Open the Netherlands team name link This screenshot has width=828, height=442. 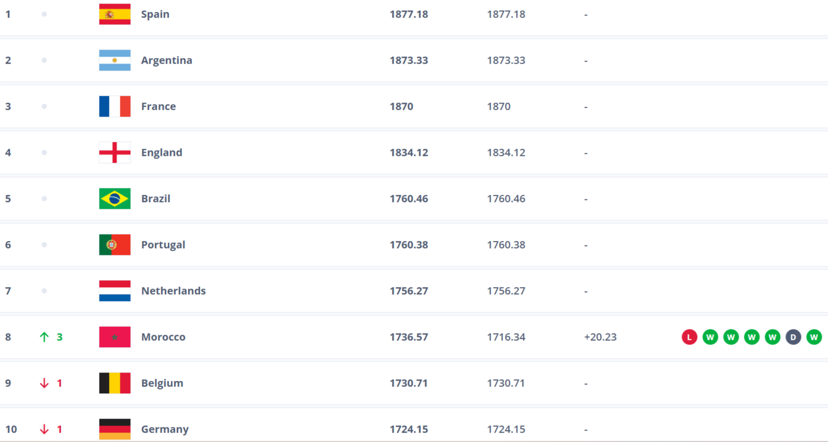(173, 291)
